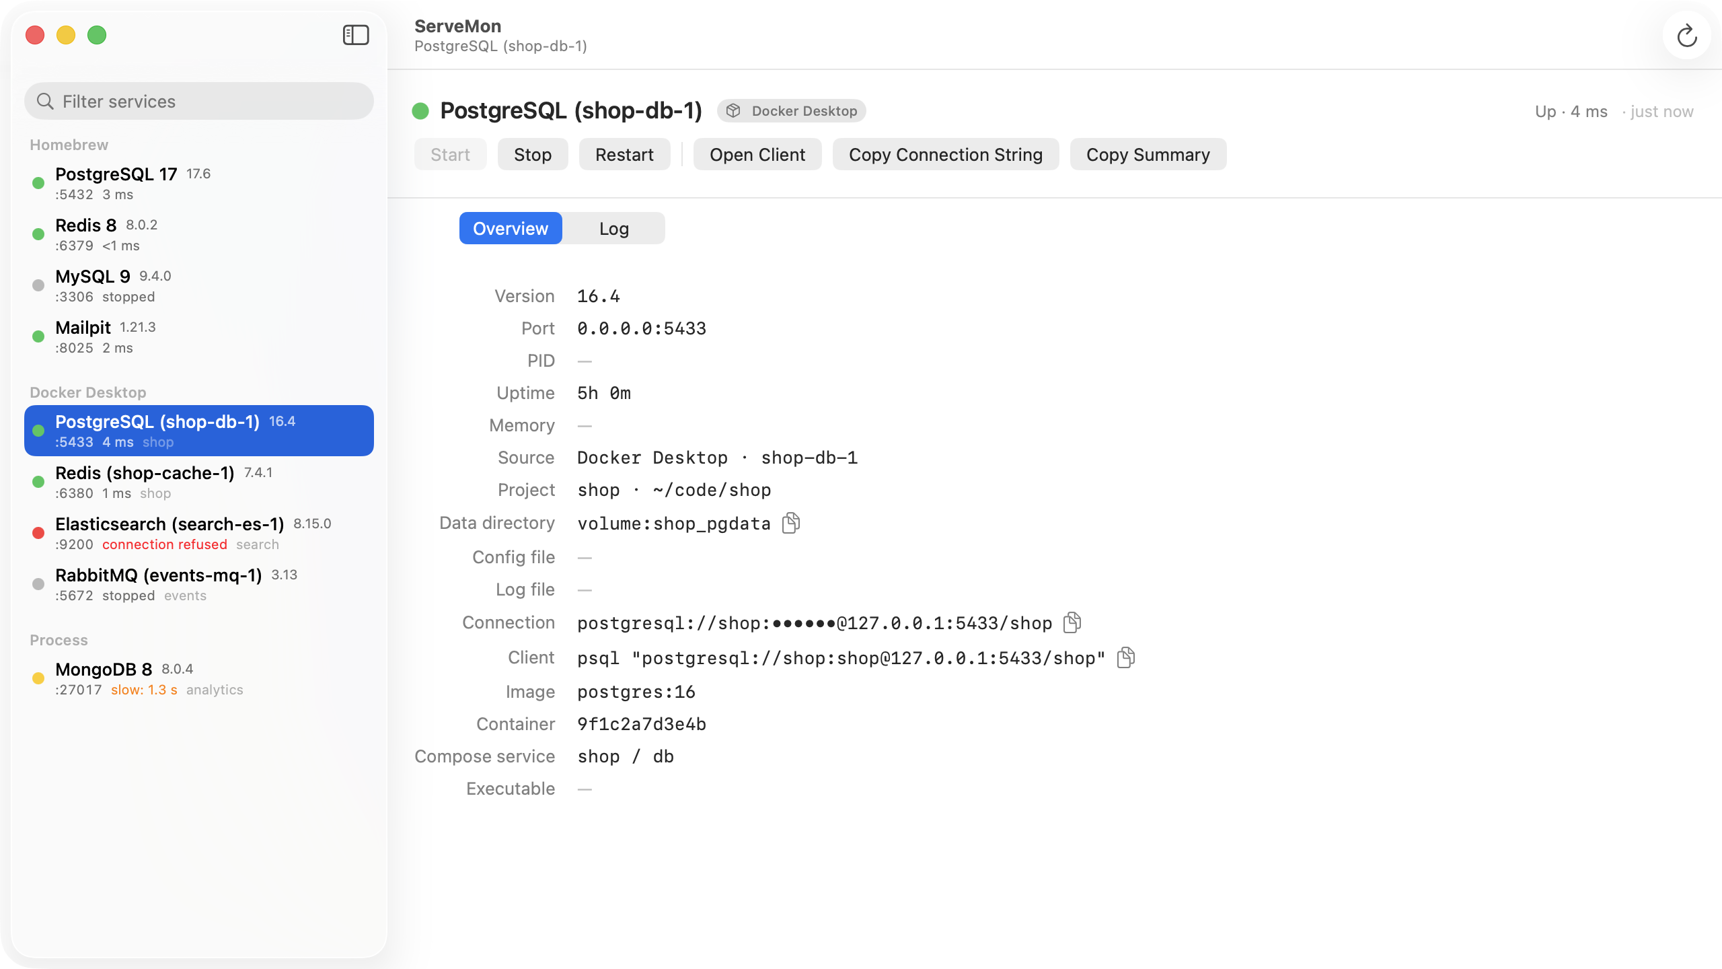Screen dimensions: 1722x969
Task: Click the green status dot beside header title
Action: (x=420, y=111)
